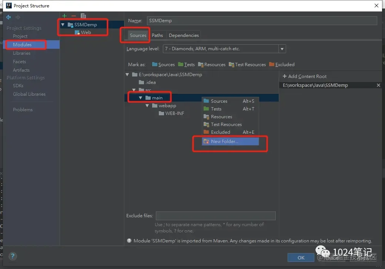The image size is (385, 269).
Task: Mark folder as Excluded via orange folder
Action: (x=282, y=64)
